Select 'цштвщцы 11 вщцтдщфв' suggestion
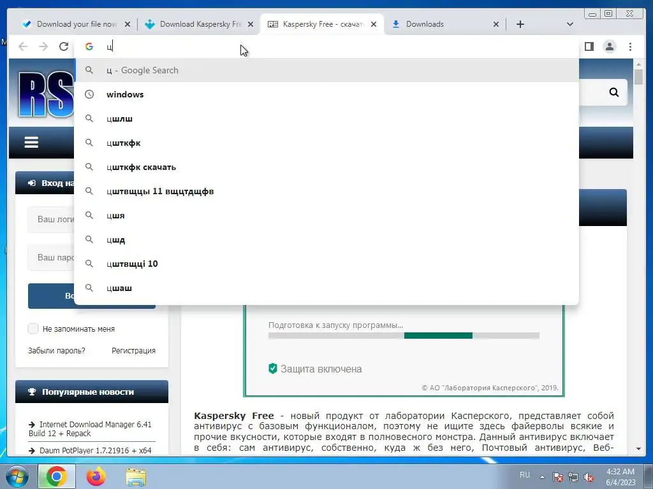653x489 pixels. [x=326, y=191]
